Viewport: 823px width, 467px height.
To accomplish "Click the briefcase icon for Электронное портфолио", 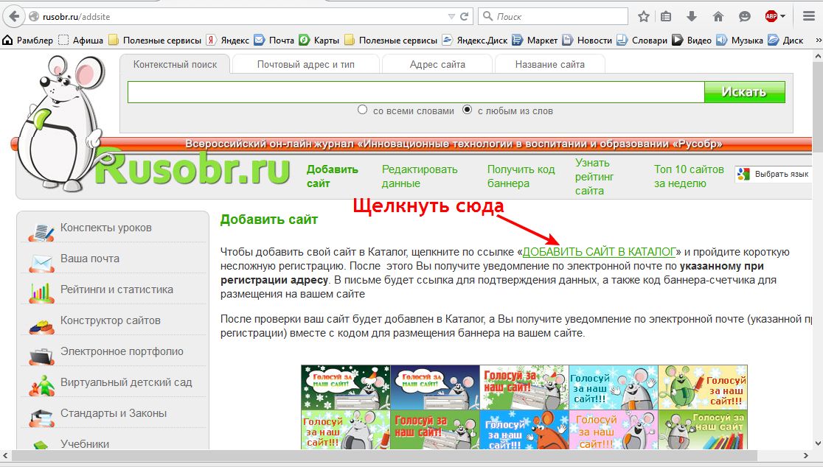I will pyautogui.click(x=41, y=353).
